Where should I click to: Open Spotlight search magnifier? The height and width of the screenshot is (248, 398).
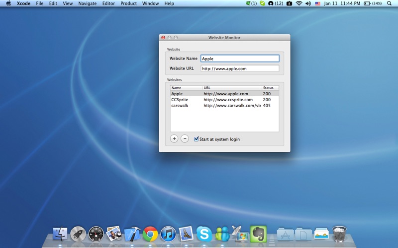coord(389,3)
